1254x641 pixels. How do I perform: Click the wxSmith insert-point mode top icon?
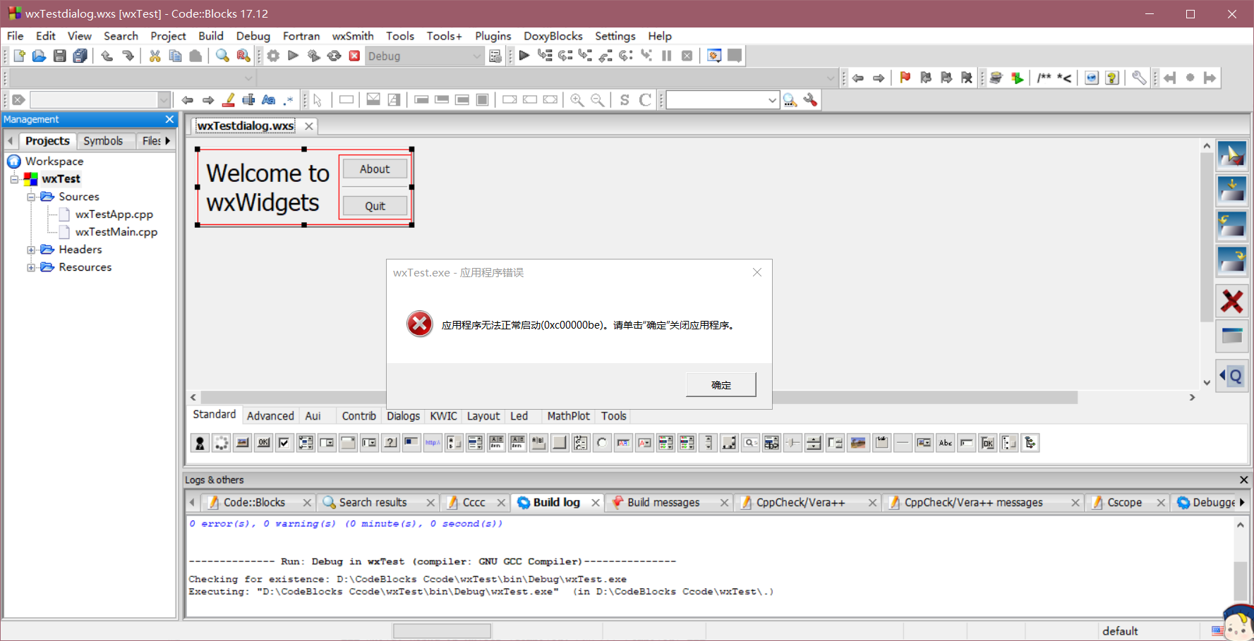click(1232, 154)
